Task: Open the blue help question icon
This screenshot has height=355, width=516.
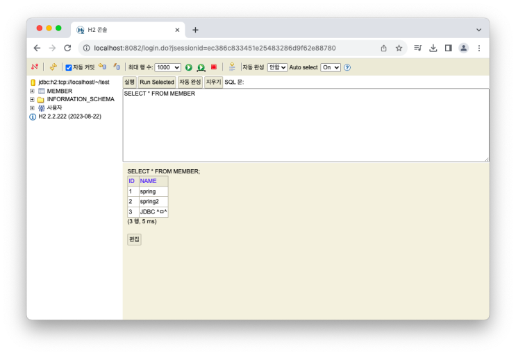Action: click(347, 67)
